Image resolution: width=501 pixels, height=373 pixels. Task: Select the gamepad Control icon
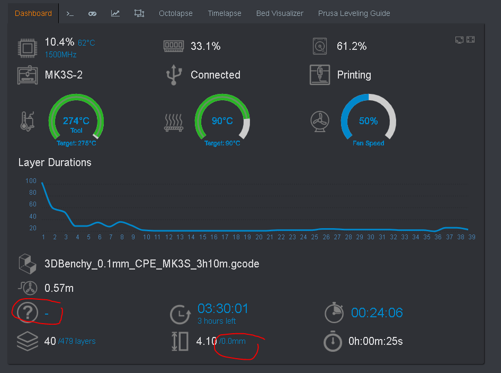click(x=92, y=13)
